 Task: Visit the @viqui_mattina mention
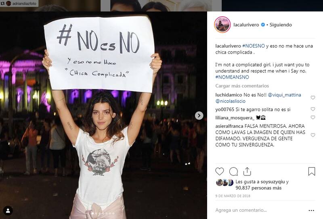(x=284, y=95)
